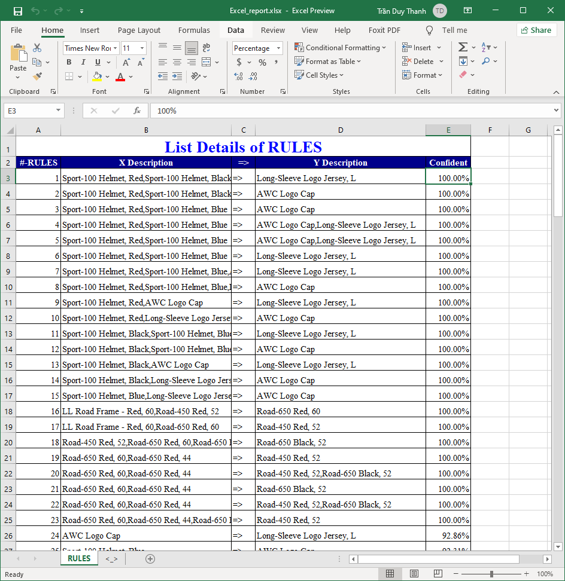Toggle Middle Align for cells
This screenshot has height=581, width=565.
177,47
